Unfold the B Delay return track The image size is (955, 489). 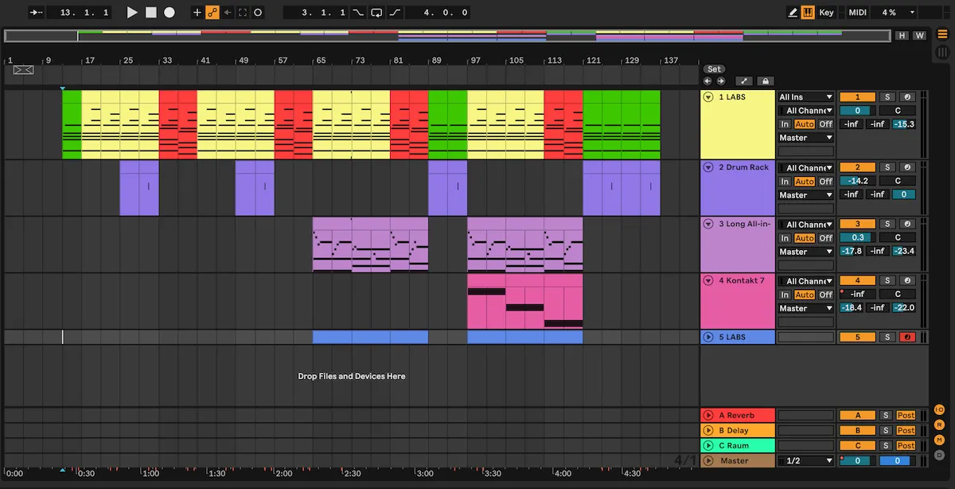(708, 430)
